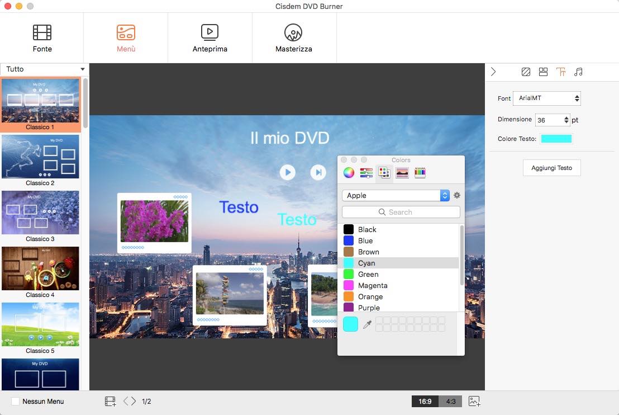Select the 16:9 aspect ratio
This screenshot has height=415, width=619.
425,401
